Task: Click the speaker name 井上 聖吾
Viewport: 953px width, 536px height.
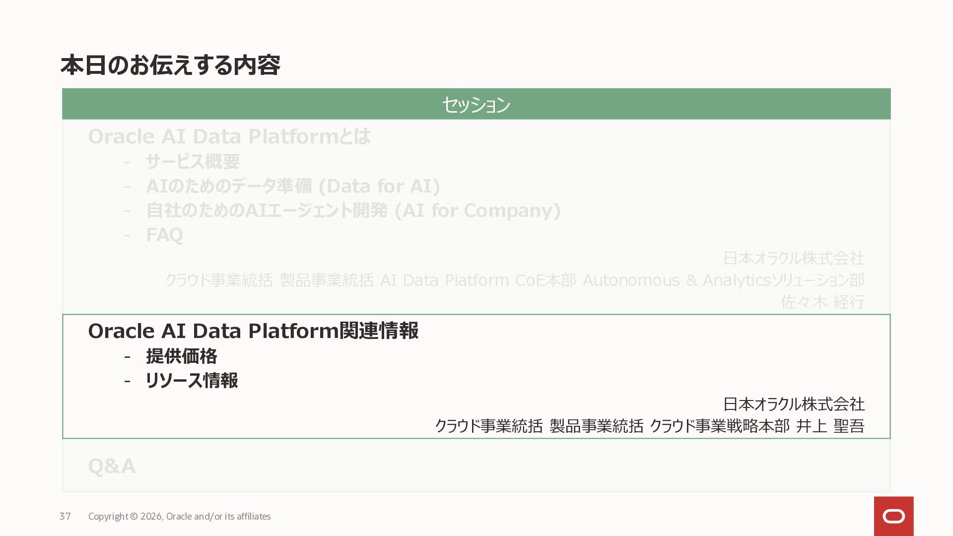Action: coord(830,426)
